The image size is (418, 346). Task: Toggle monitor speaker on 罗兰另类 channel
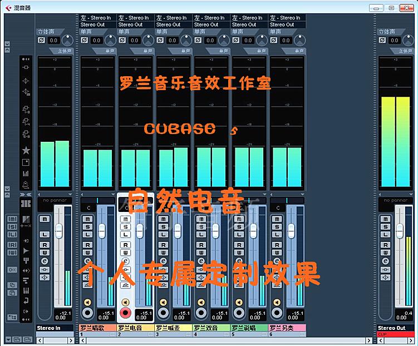pos(277,302)
